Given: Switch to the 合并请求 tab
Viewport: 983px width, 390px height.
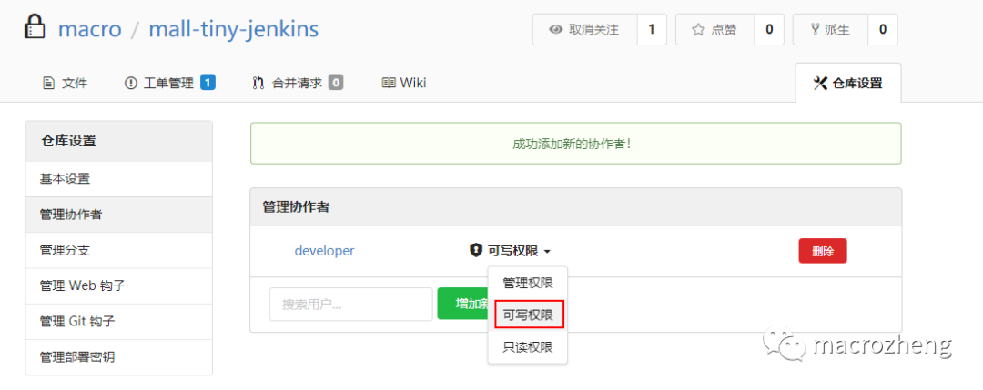Looking at the screenshot, I should pos(298,83).
